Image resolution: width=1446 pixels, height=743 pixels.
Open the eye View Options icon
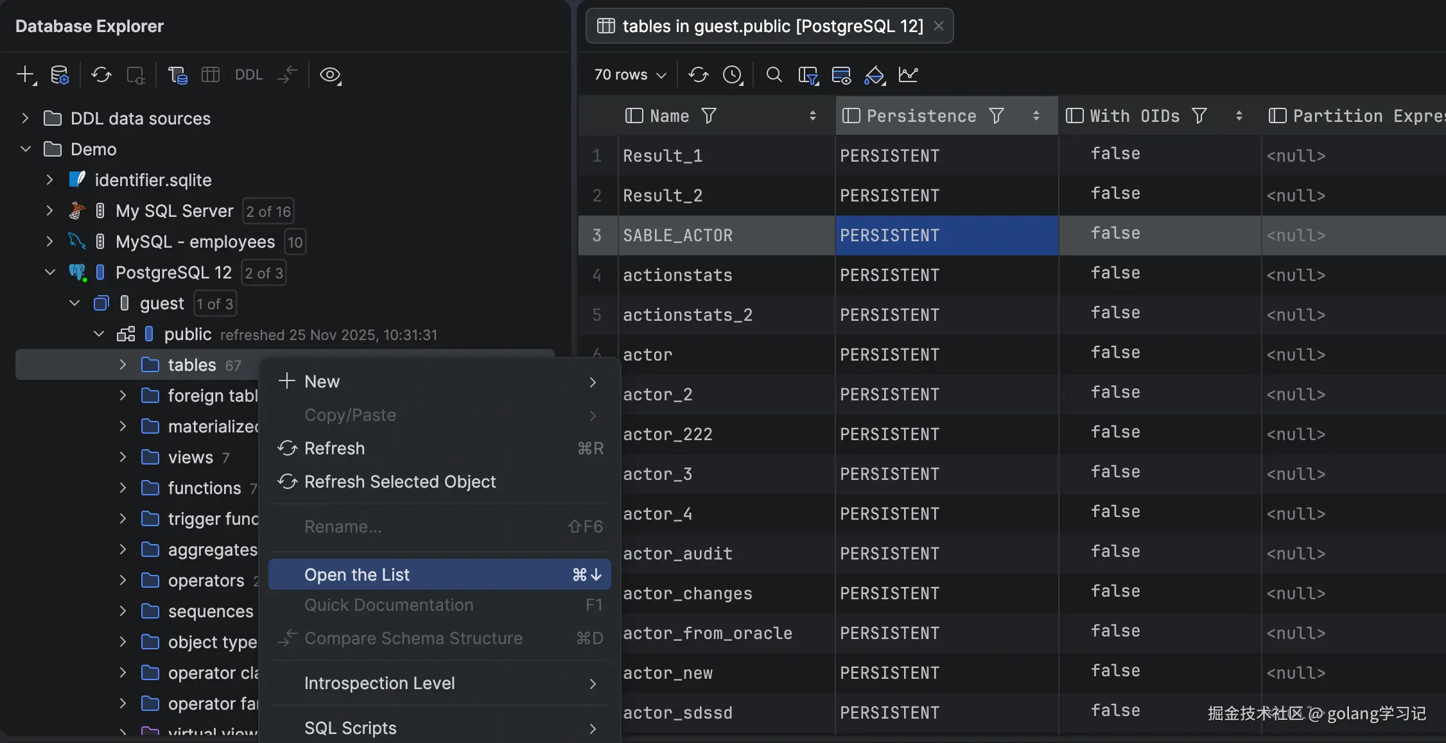(x=330, y=75)
